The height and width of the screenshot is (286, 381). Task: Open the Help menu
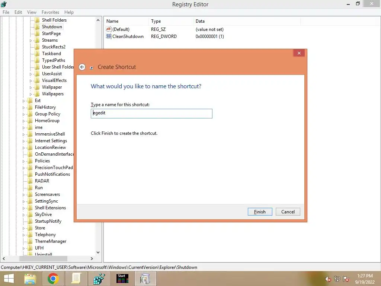[x=69, y=12]
